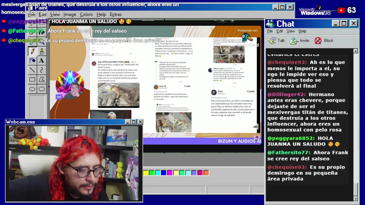Click the @Dillinger42 username in Chat

pyautogui.click(x=287, y=95)
